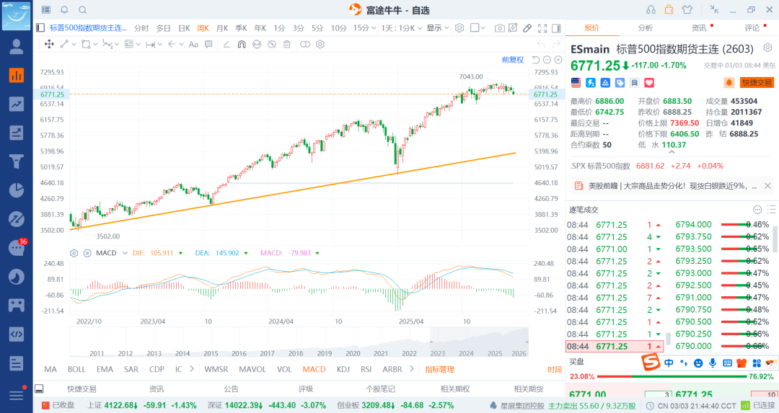Open the code script sidebar icon
The image size is (779, 413).
pos(17,334)
